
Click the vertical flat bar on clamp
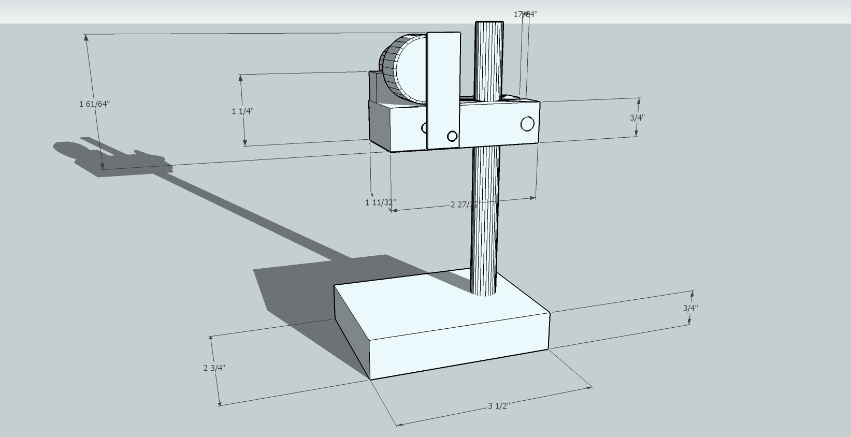pyautogui.click(x=443, y=90)
